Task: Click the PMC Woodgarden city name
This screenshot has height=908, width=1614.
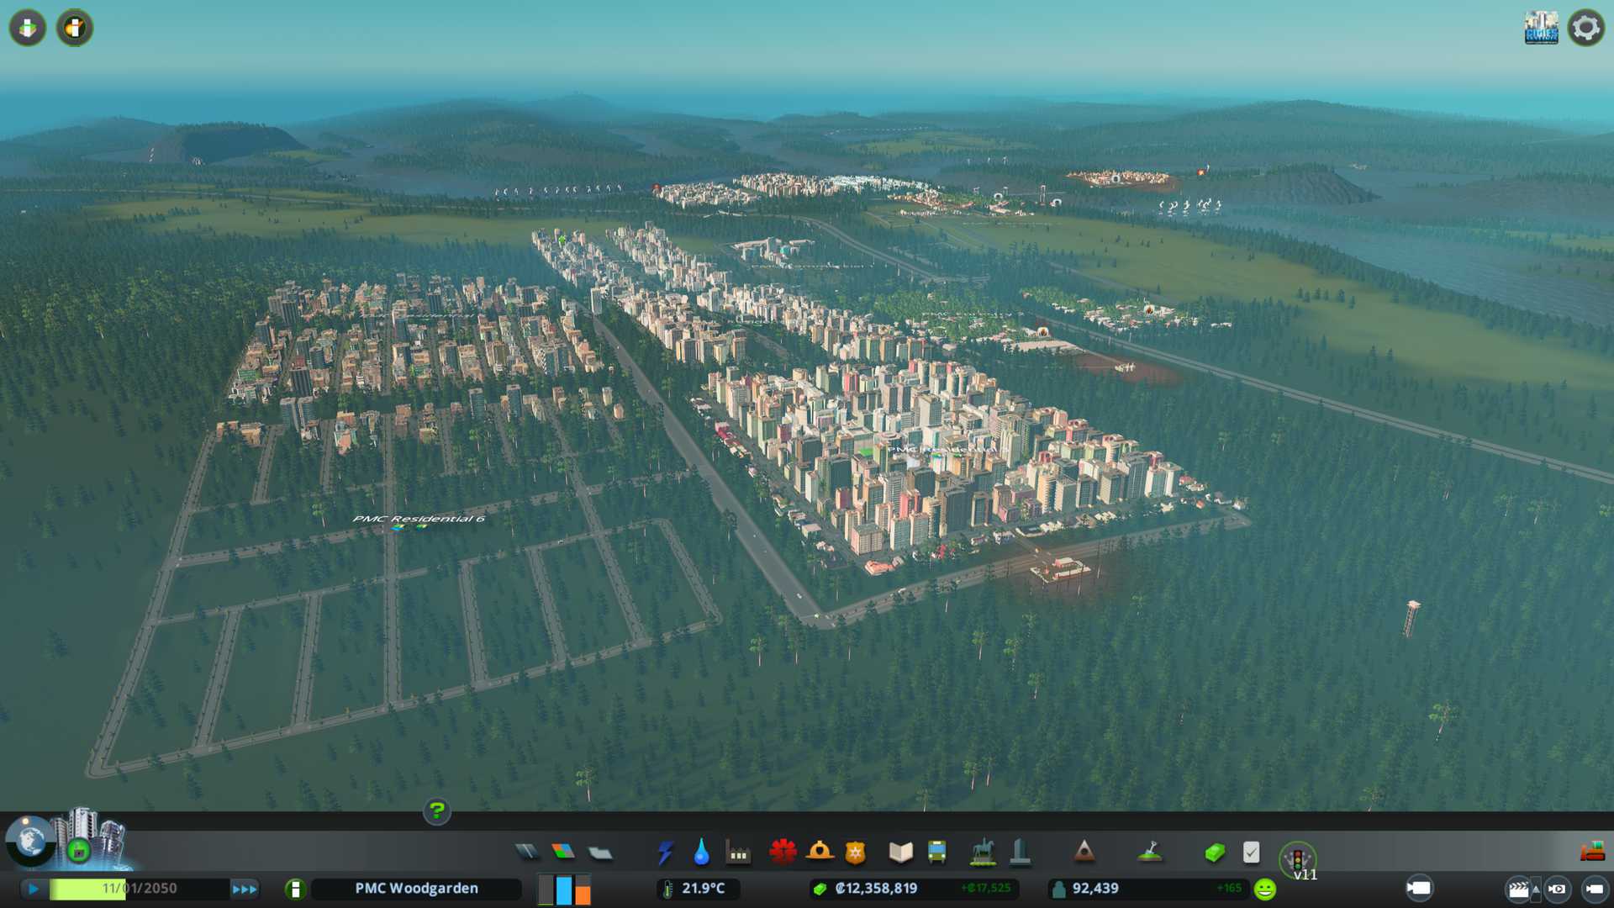Action: point(416,889)
